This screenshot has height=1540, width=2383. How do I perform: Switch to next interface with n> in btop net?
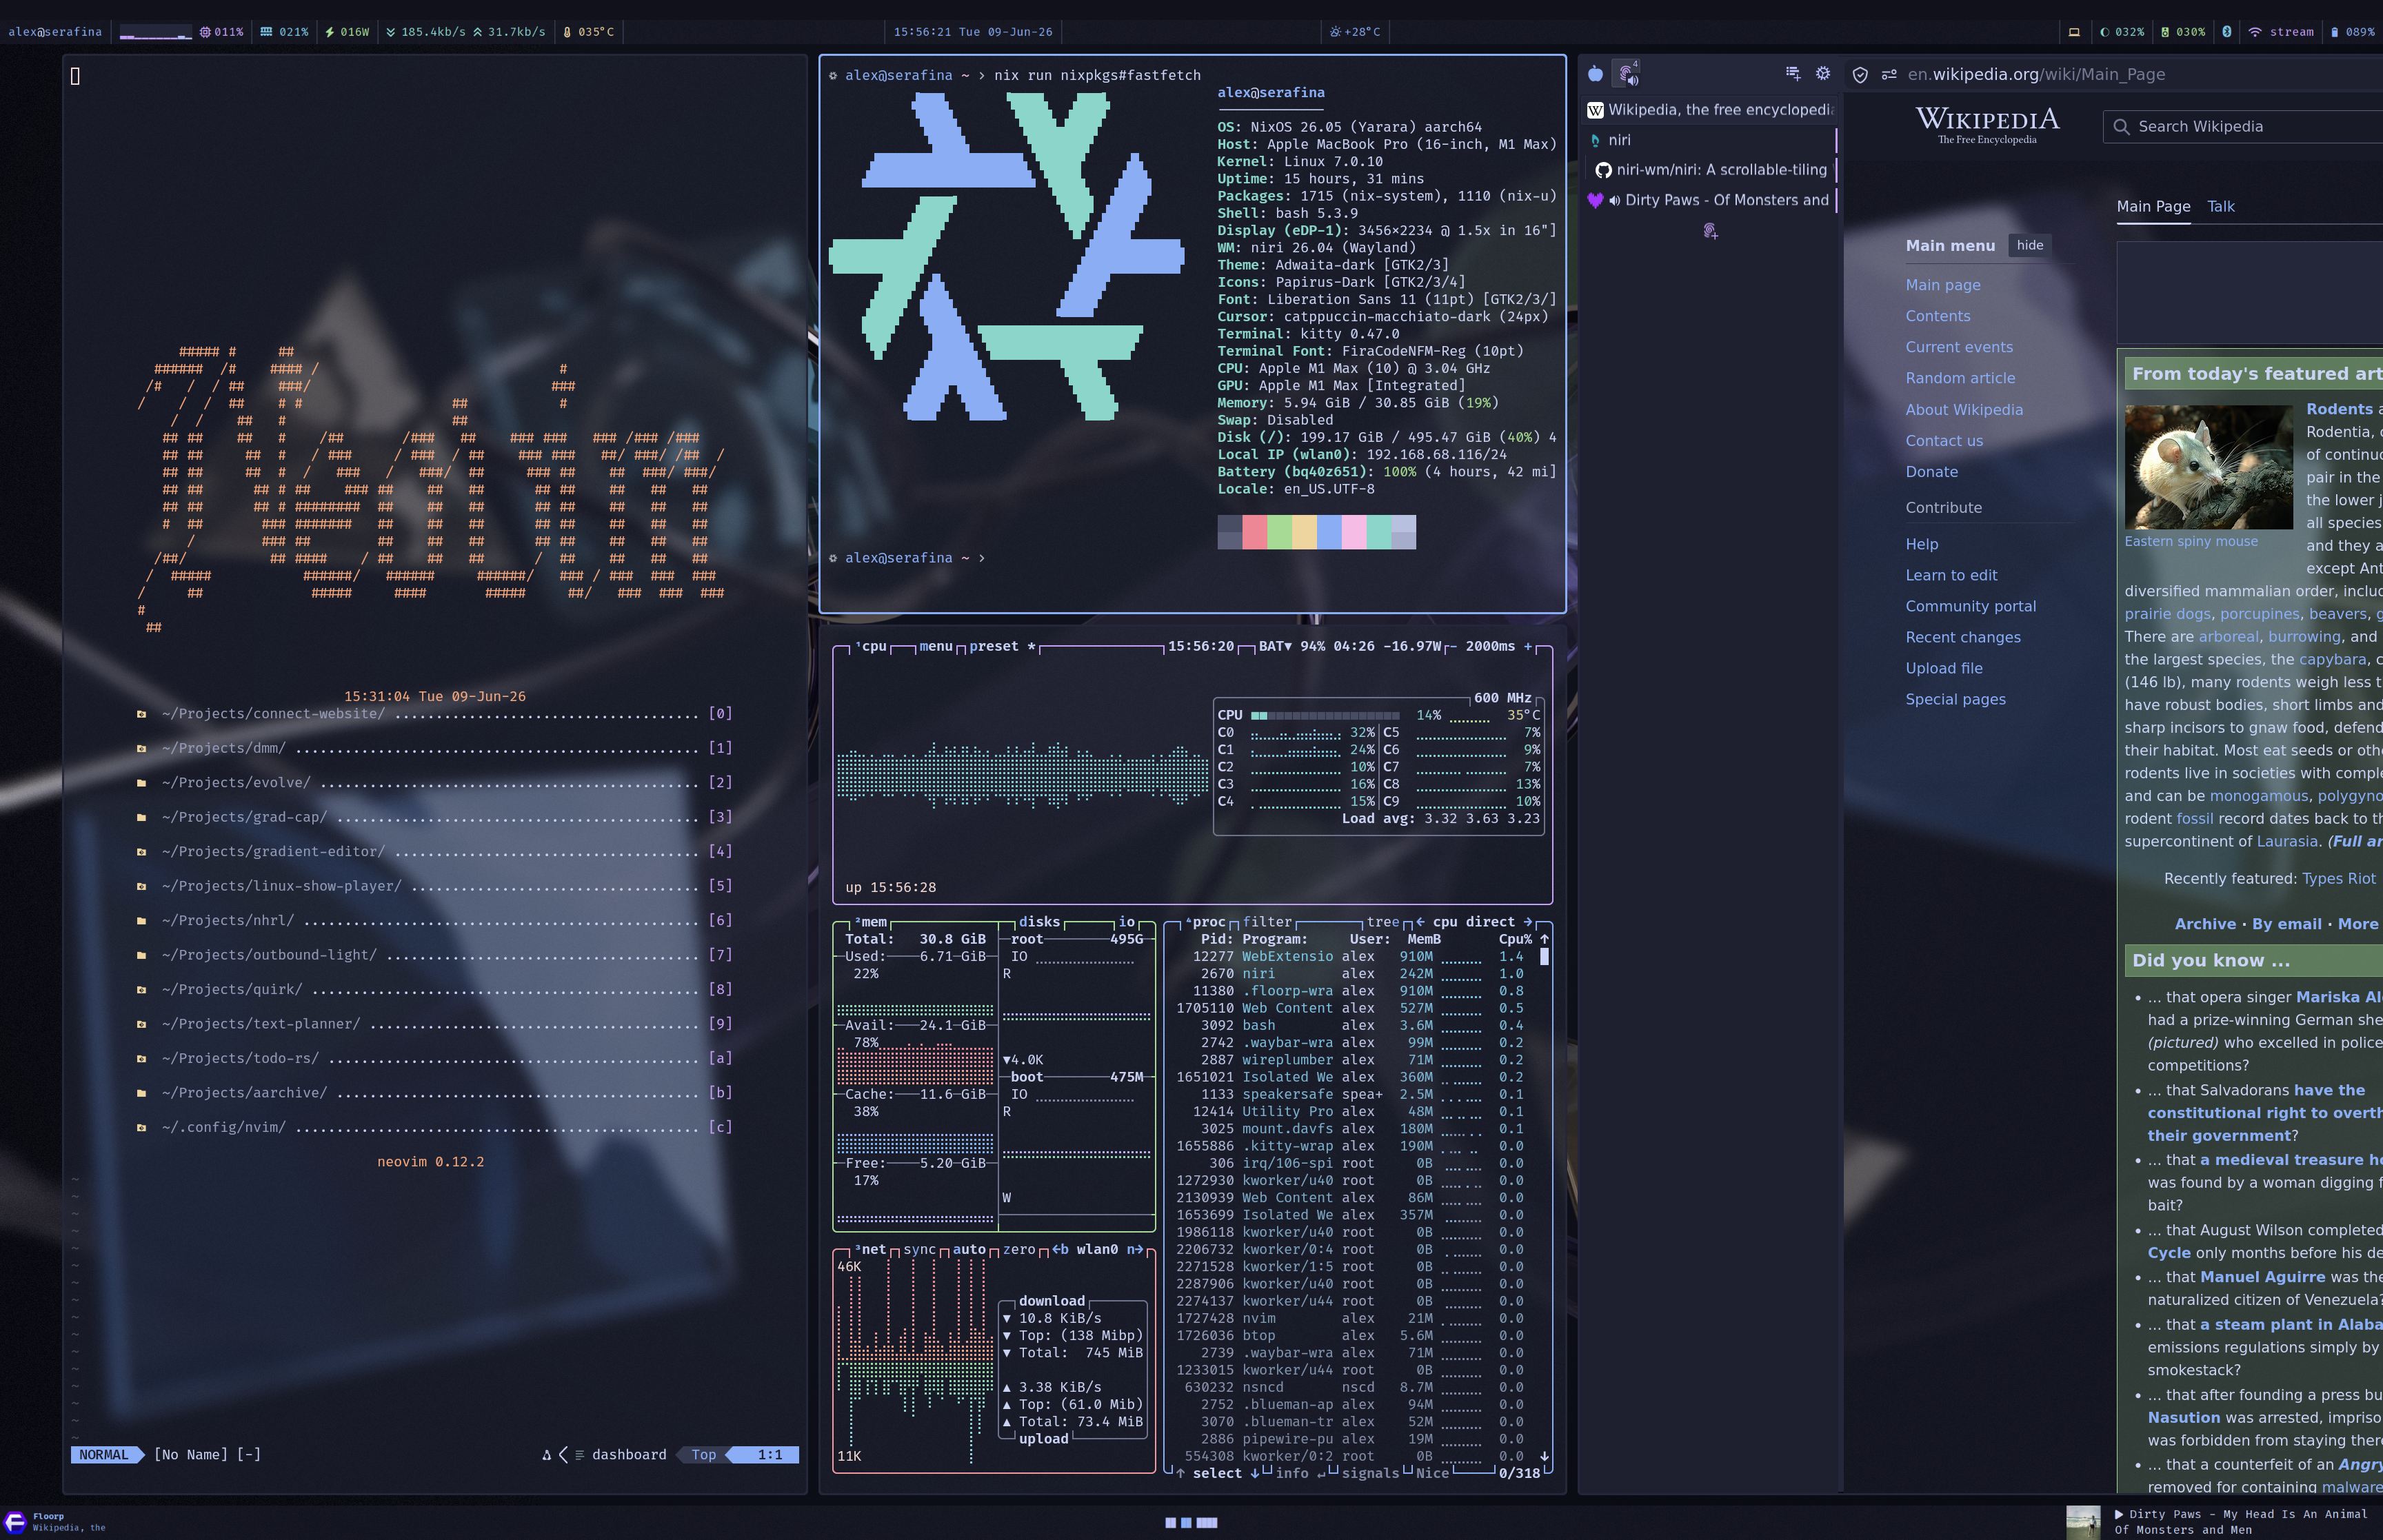point(1135,1250)
